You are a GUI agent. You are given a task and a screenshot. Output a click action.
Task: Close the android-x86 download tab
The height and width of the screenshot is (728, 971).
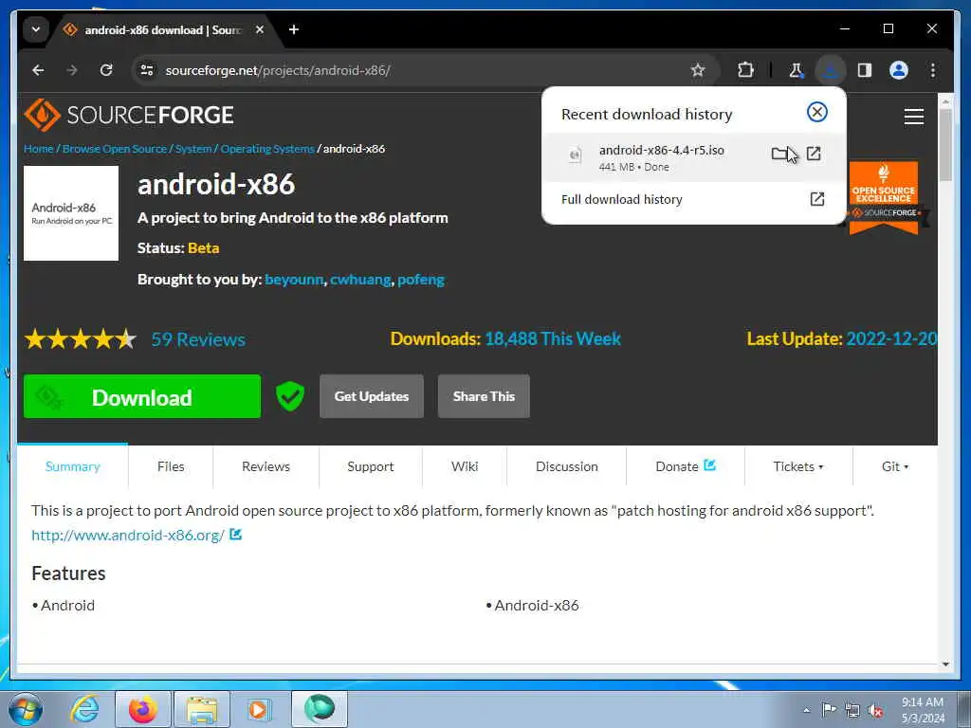(260, 29)
